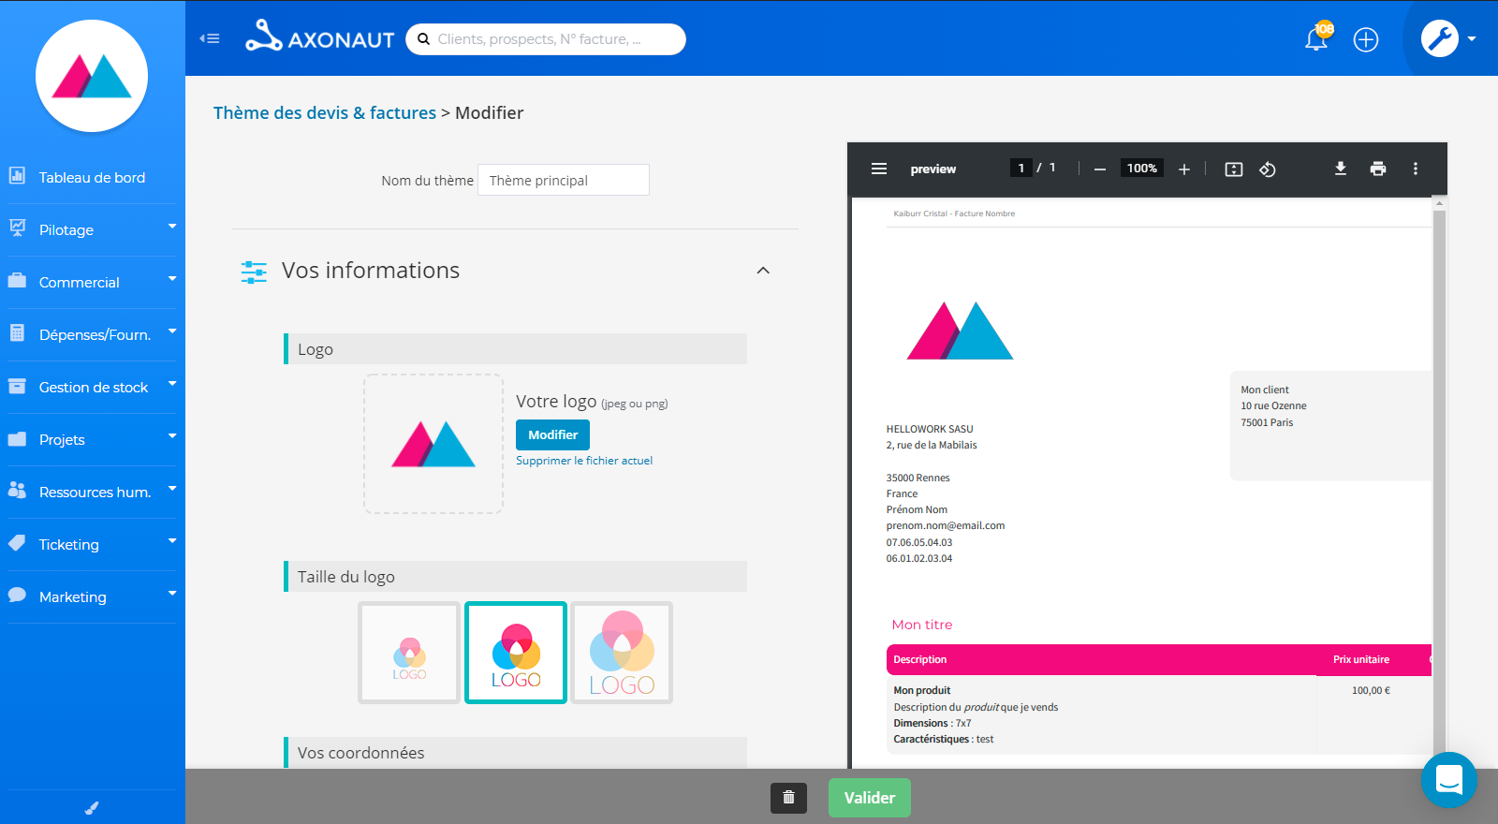Click the paintbrush icon at sidebar bottom
The image size is (1498, 824).
click(x=92, y=808)
